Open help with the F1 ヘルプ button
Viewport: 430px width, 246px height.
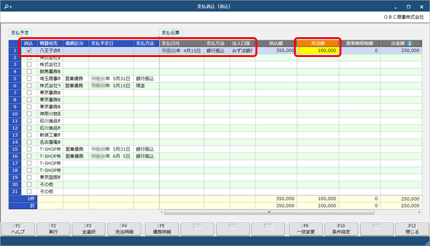click(x=18, y=229)
